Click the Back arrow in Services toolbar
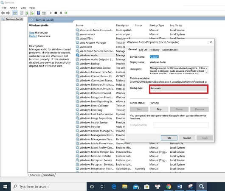225x191 pixels. pos(3,13)
